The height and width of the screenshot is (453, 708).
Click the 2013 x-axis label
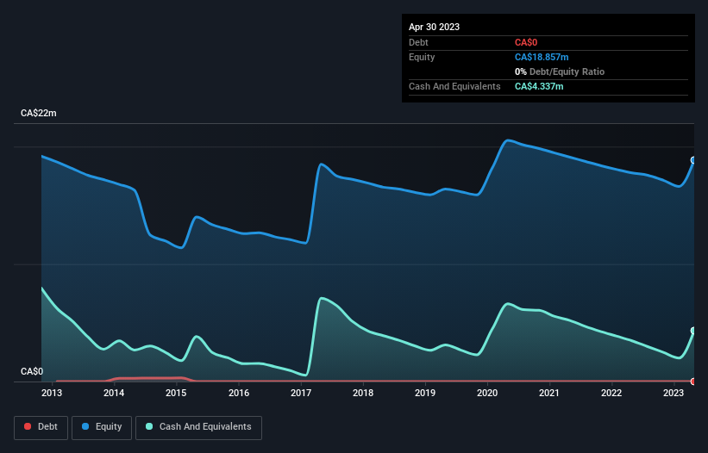coord(52,393)
